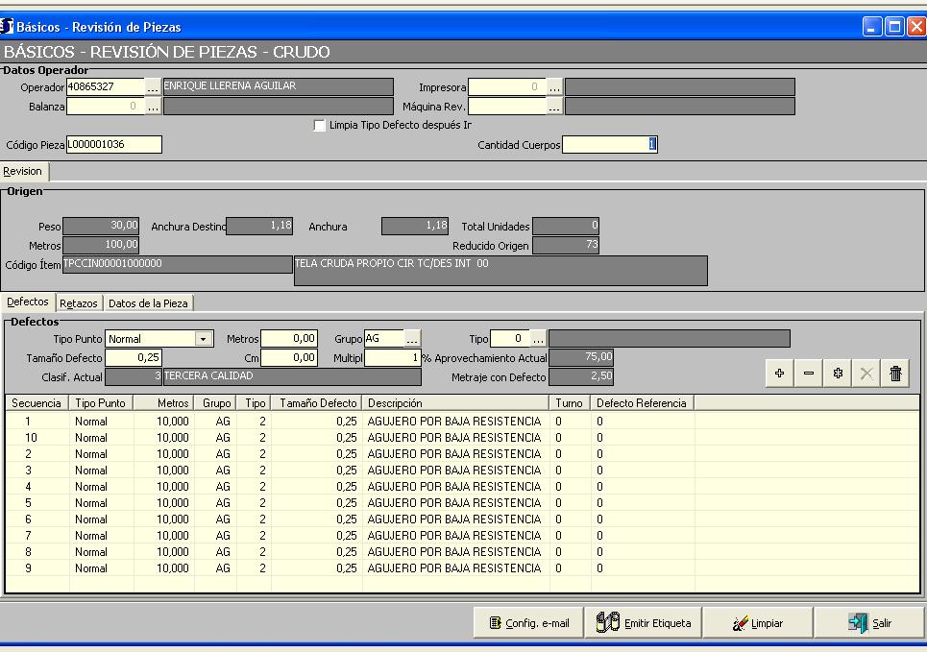Open Operador lookup with ellipsis button
927x652 pixels.
point(153,87)
